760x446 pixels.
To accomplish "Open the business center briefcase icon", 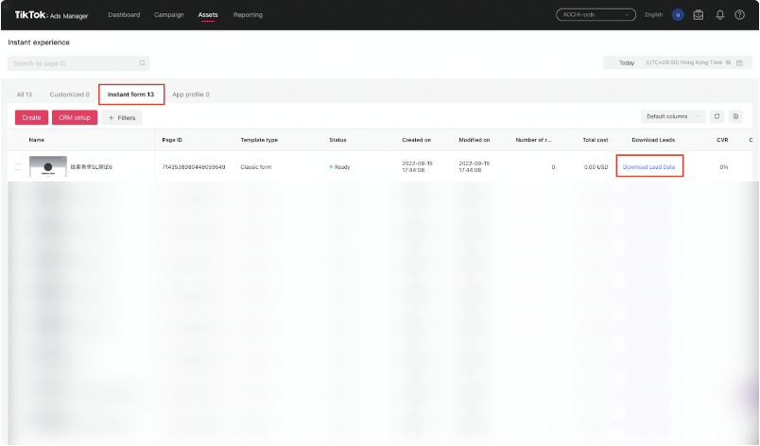I will [x=699, y=15].
